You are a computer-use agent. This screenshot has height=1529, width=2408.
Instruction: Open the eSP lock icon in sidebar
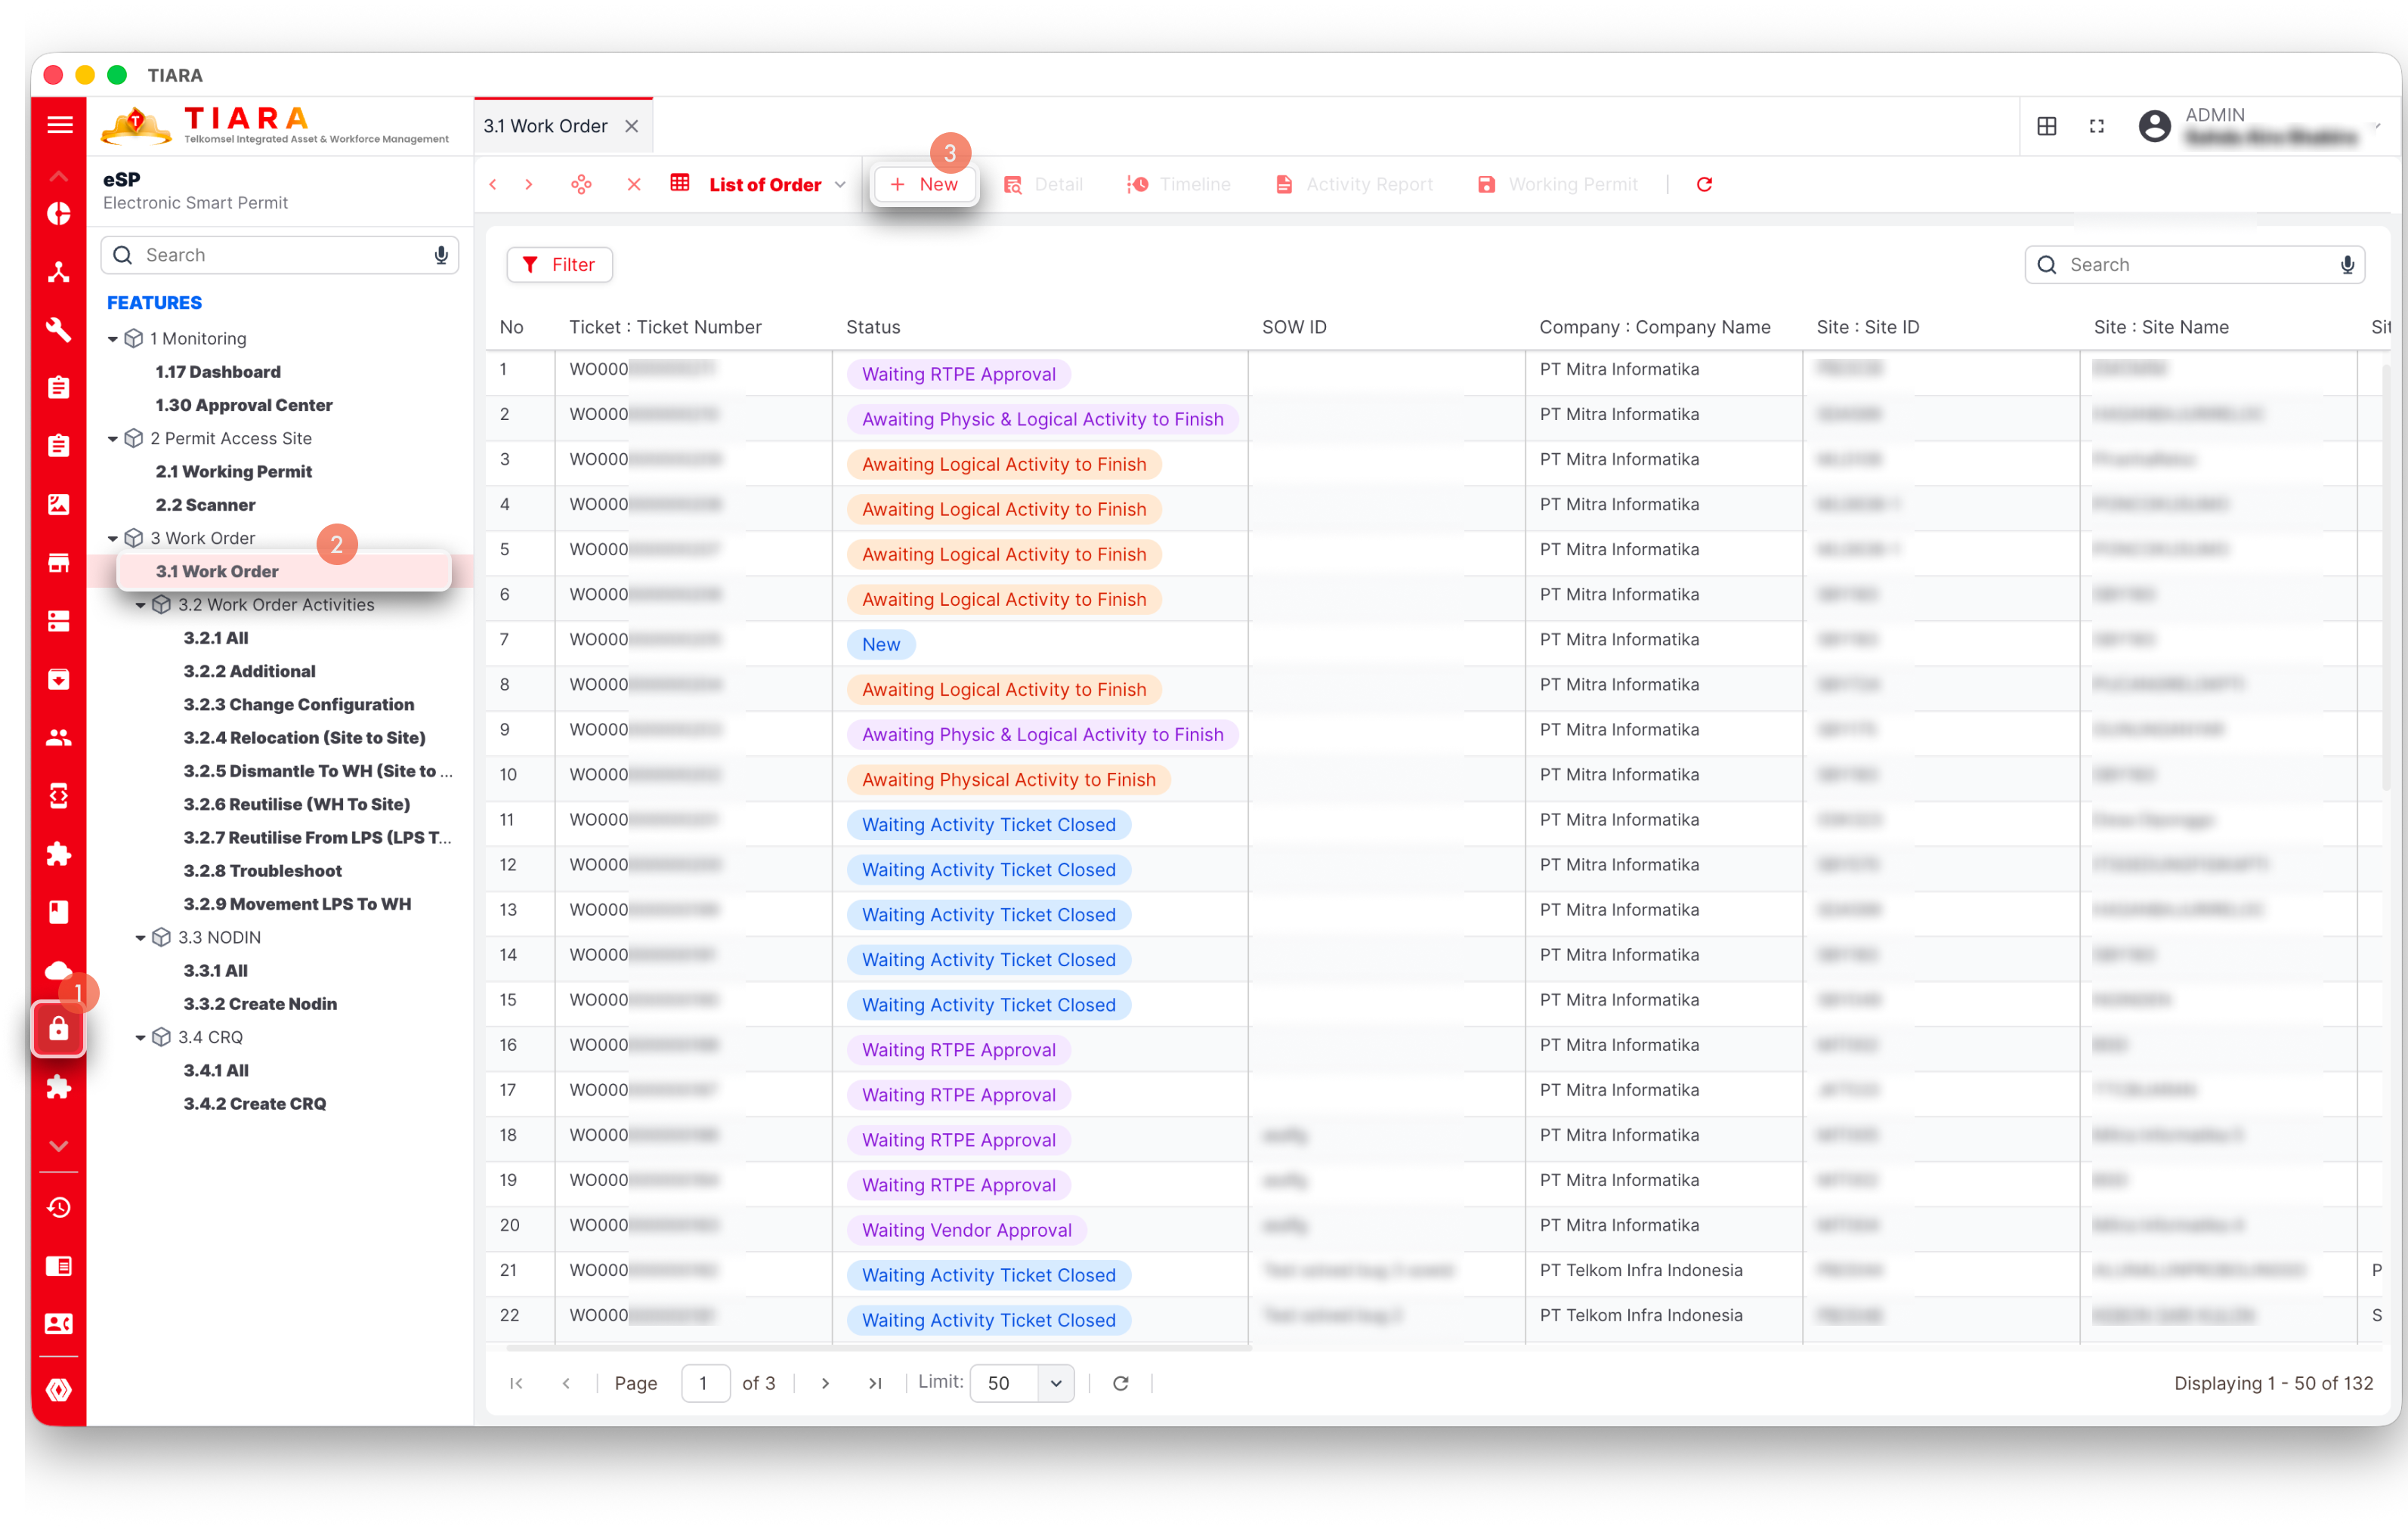[58, 1029]
